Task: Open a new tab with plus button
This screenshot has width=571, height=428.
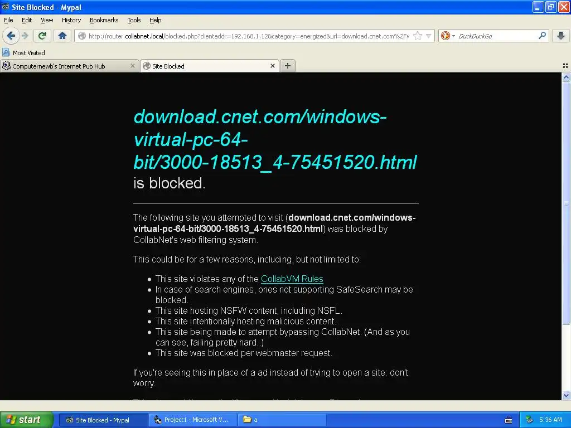Action: click(288, 66)
